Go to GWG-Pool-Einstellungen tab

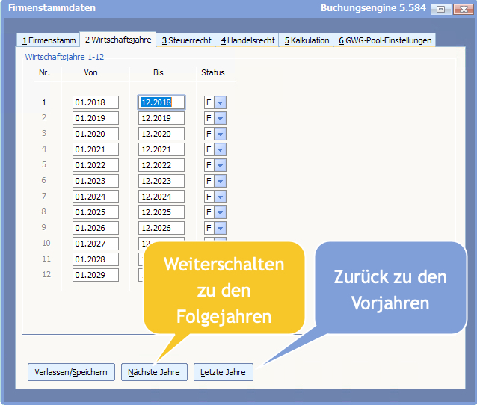pyautogui.click(x=385, y=40)
